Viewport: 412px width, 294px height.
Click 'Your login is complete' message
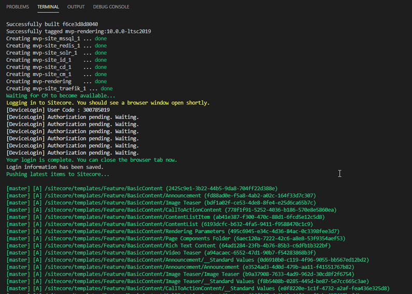(92, 160)
